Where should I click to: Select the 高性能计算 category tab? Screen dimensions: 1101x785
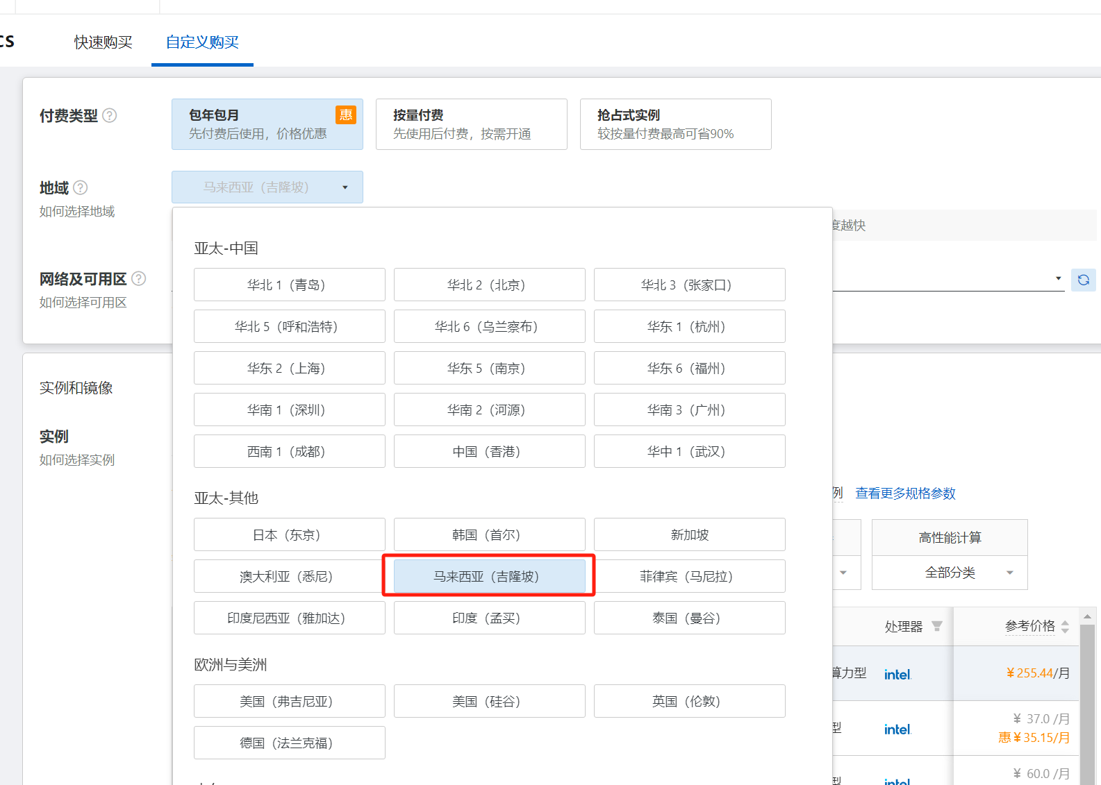click(x=950, y=537)
